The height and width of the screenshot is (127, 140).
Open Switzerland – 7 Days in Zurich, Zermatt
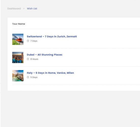(x=52, y=37)
